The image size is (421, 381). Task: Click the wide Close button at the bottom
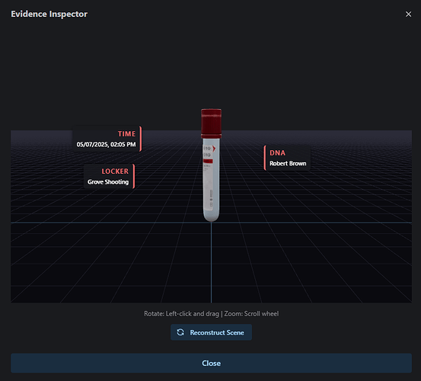pos(211,363)
